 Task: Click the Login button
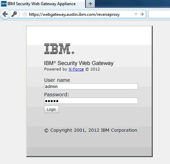pyautogui.click(x=51, y=109)
